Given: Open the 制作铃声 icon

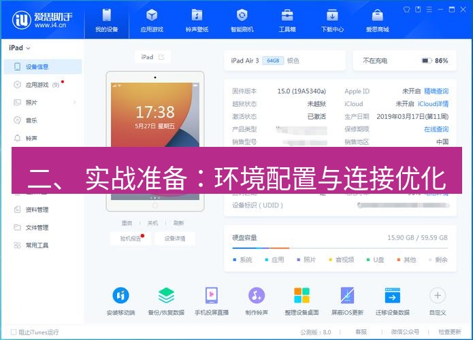Looking at the screenshot, I should 257,295.
